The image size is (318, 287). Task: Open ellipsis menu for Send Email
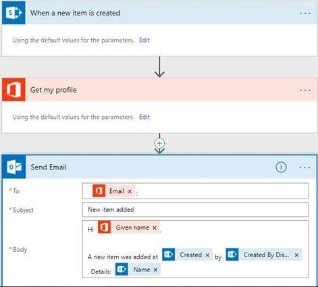pyautogui.click(x=305, y=167)
